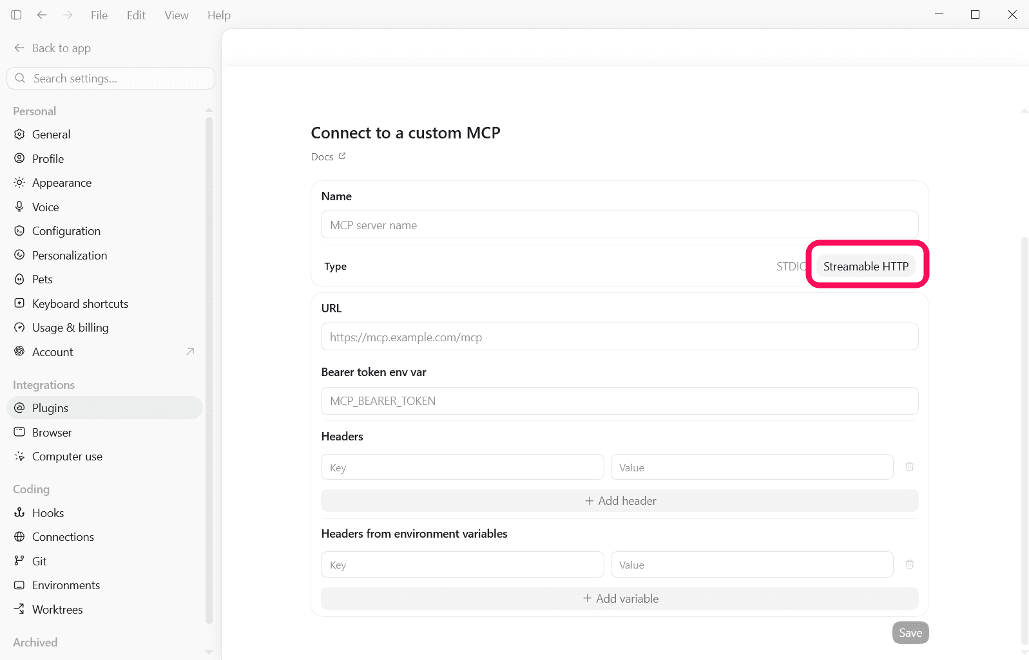Save the custom MCP settings
Viewport: 1029px width, 660px height.
coord(910,633)
